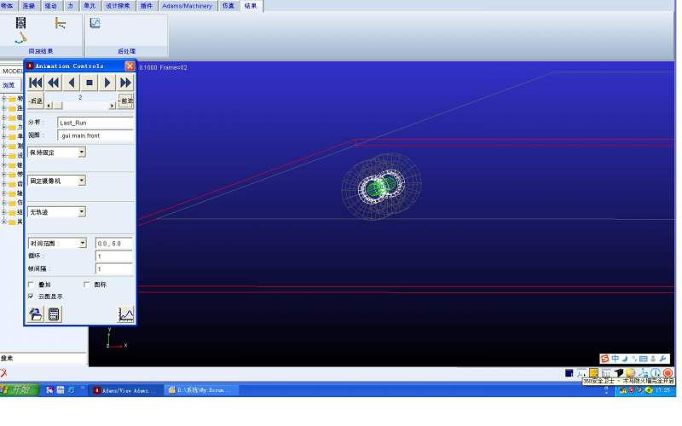Switch to the D:\ folder taskbar button

coord(201,390)
